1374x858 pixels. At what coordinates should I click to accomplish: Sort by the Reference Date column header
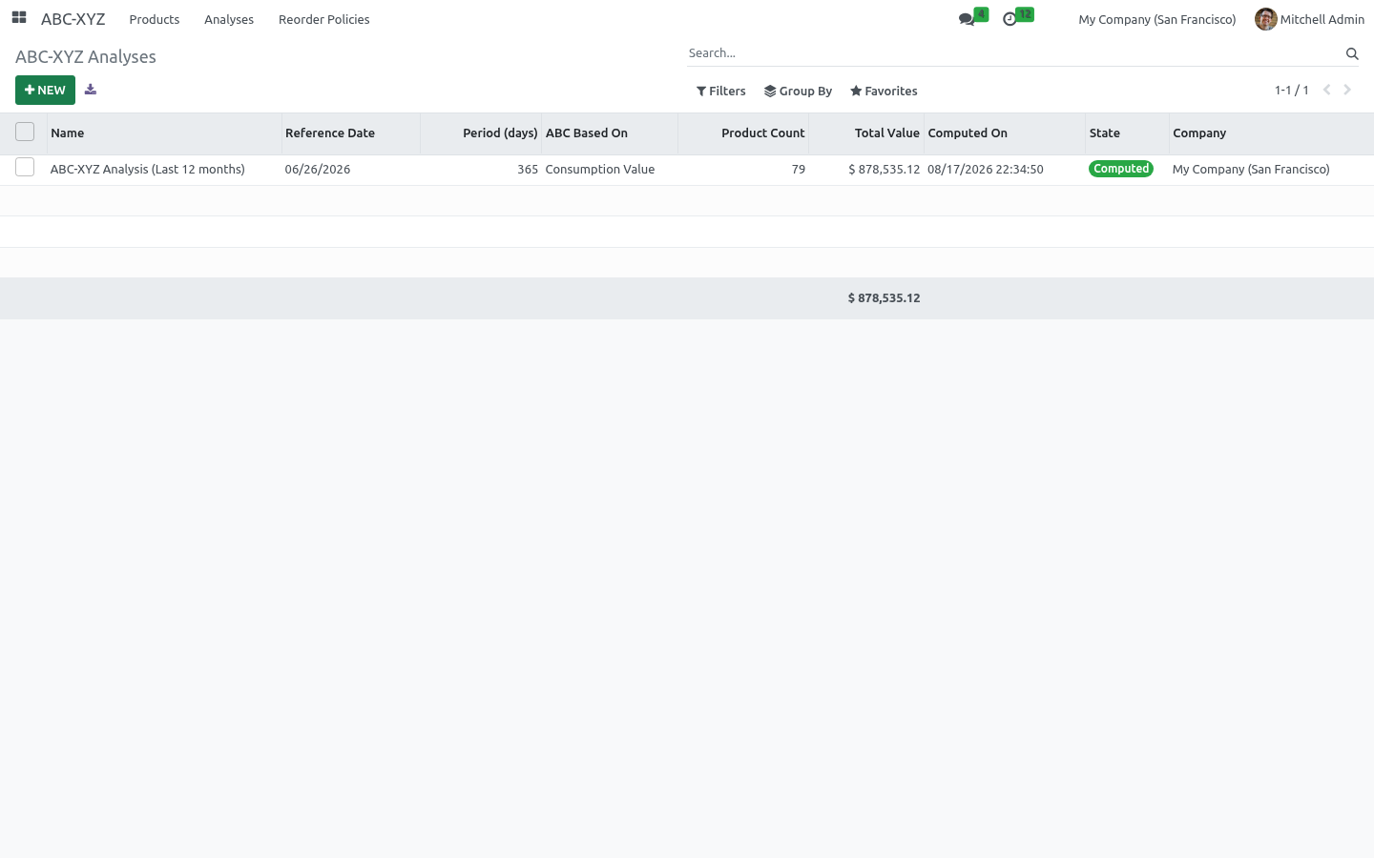click(350, 133)
